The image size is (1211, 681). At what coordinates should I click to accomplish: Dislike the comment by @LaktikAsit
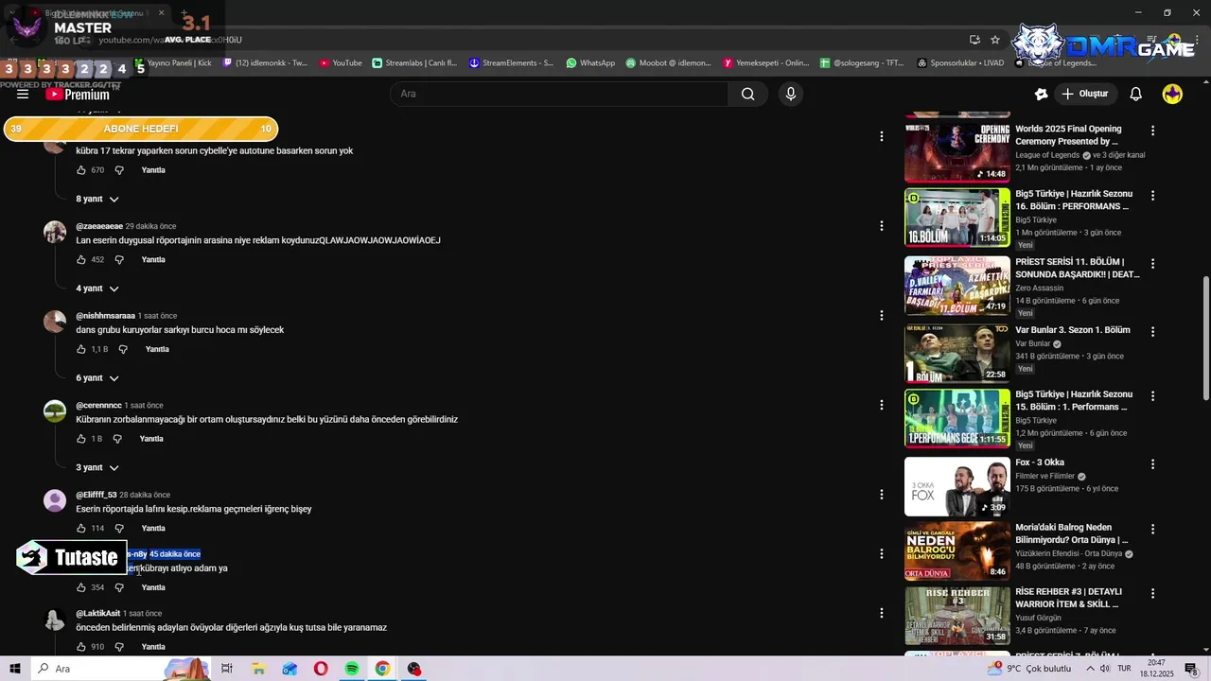click(x=119, y=647)
